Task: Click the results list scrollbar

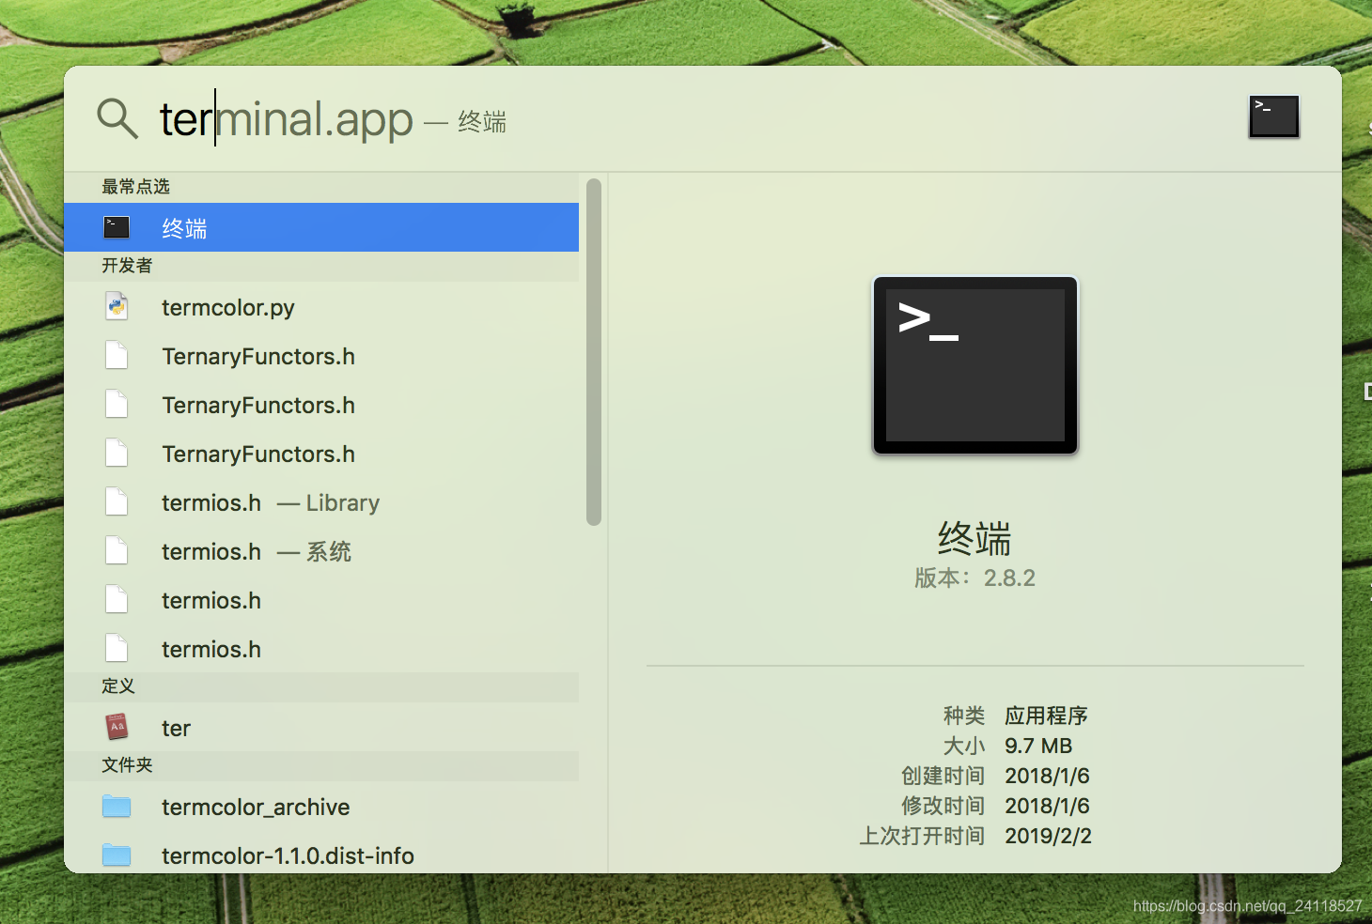Action: click(594, 352)
